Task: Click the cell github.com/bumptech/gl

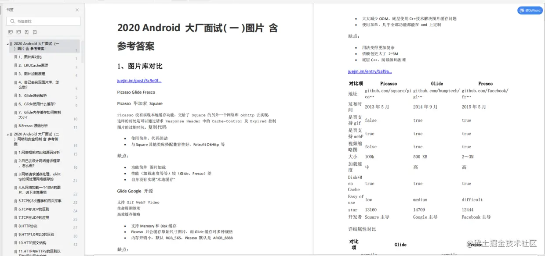Action: (x=436, y=93)
